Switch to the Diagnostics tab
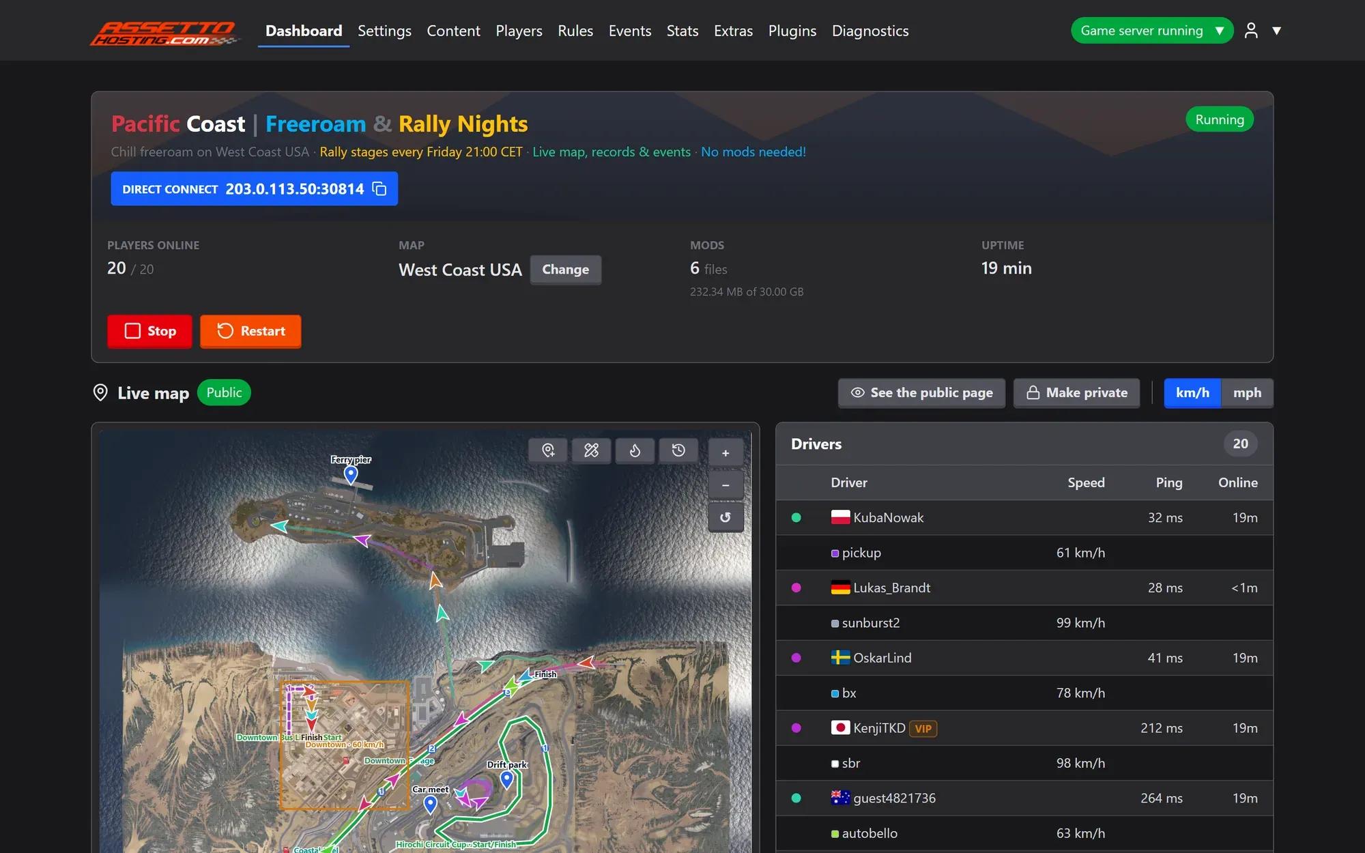 [870, 31]
